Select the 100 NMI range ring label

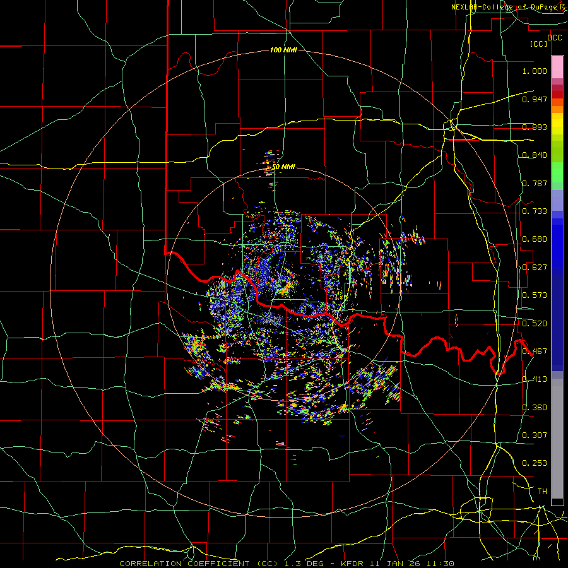(x=283, y=50)
